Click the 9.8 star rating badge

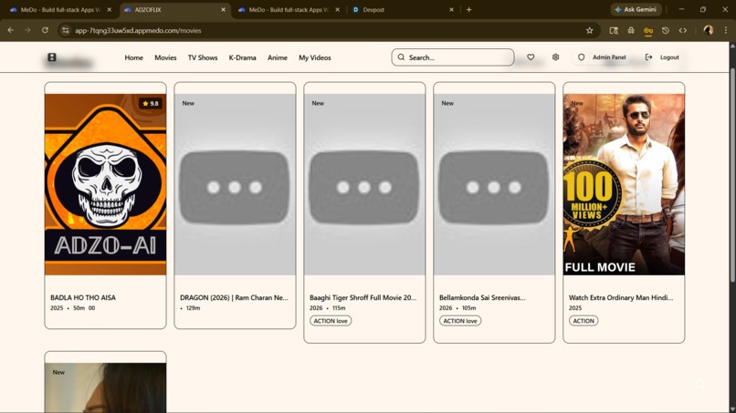tap(151, 103)
